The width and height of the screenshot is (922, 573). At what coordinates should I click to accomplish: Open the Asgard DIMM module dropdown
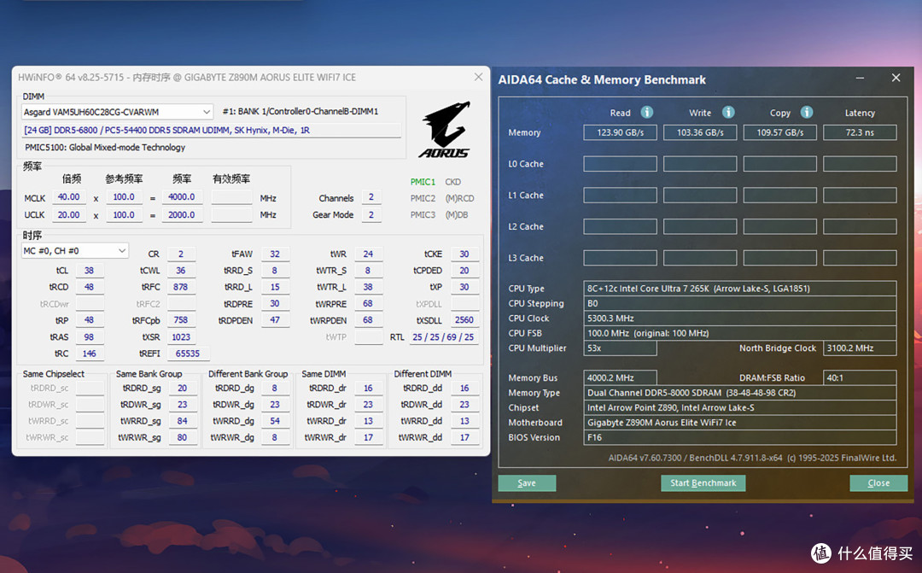tap(117, 112)
